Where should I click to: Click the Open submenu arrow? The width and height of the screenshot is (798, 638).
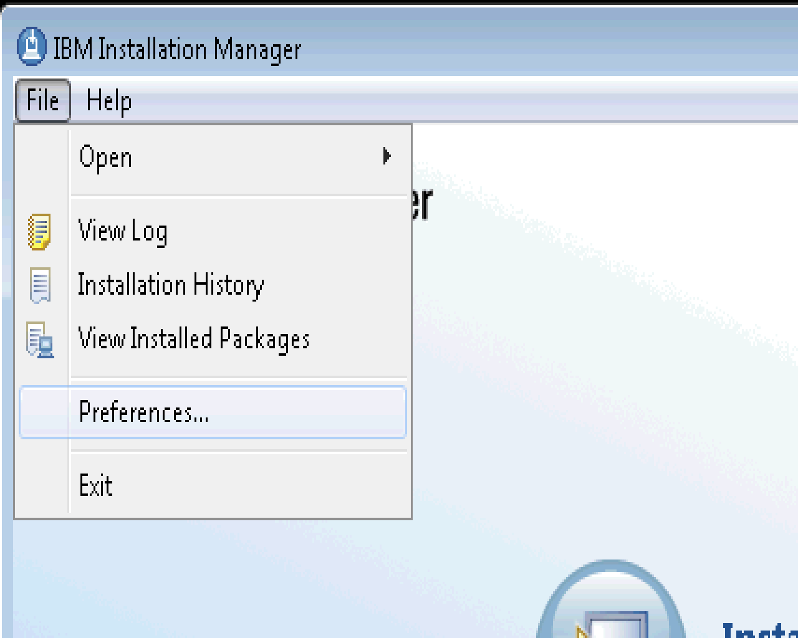387,156
